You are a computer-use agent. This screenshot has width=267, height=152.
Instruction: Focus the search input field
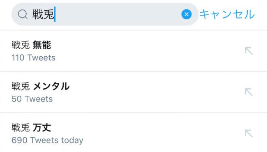[x=105, y=14]
